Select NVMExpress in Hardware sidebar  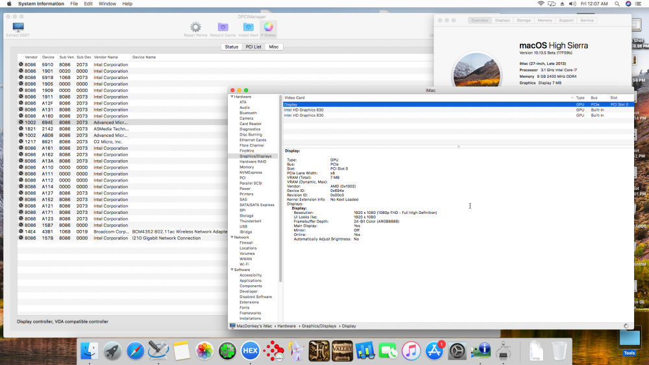pyautogui.click(x=251, y=172)
